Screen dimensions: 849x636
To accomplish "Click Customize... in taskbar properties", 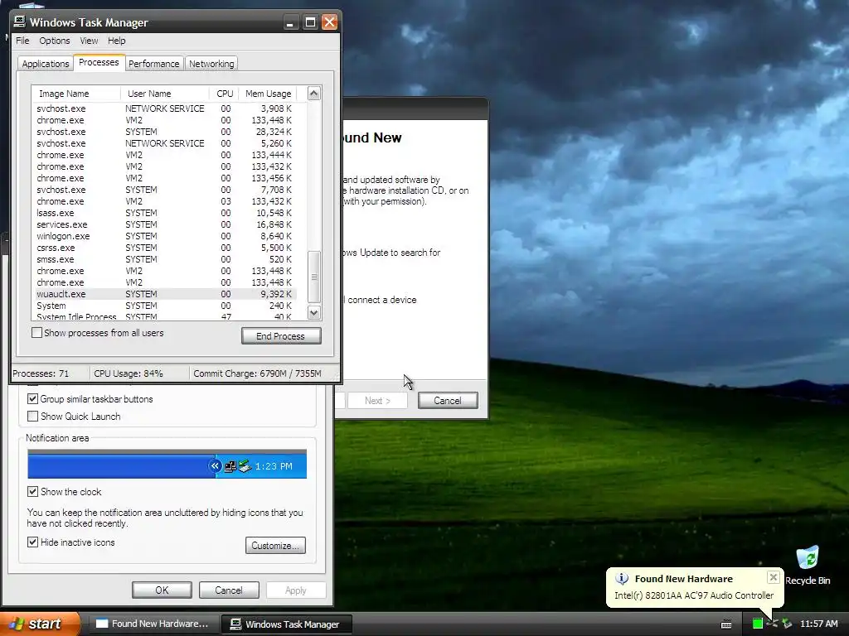I will pos(275,545).
